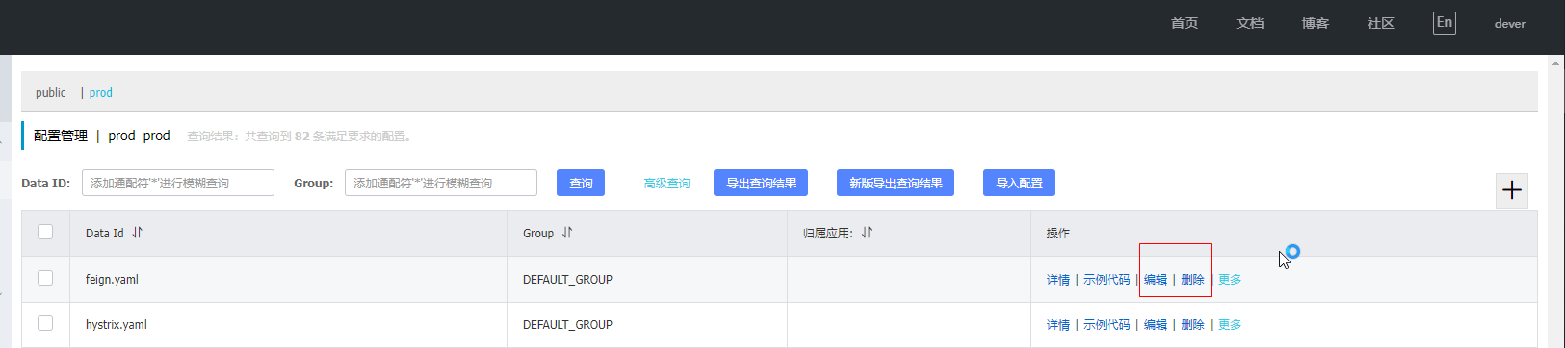This screenshot has height=348, width=1565.
Task: Open 示例代码 for feign.yaml
Action: point(1107,280)
